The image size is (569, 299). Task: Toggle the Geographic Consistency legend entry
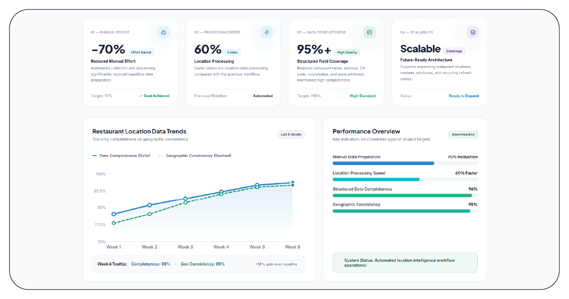click(195, 155)
